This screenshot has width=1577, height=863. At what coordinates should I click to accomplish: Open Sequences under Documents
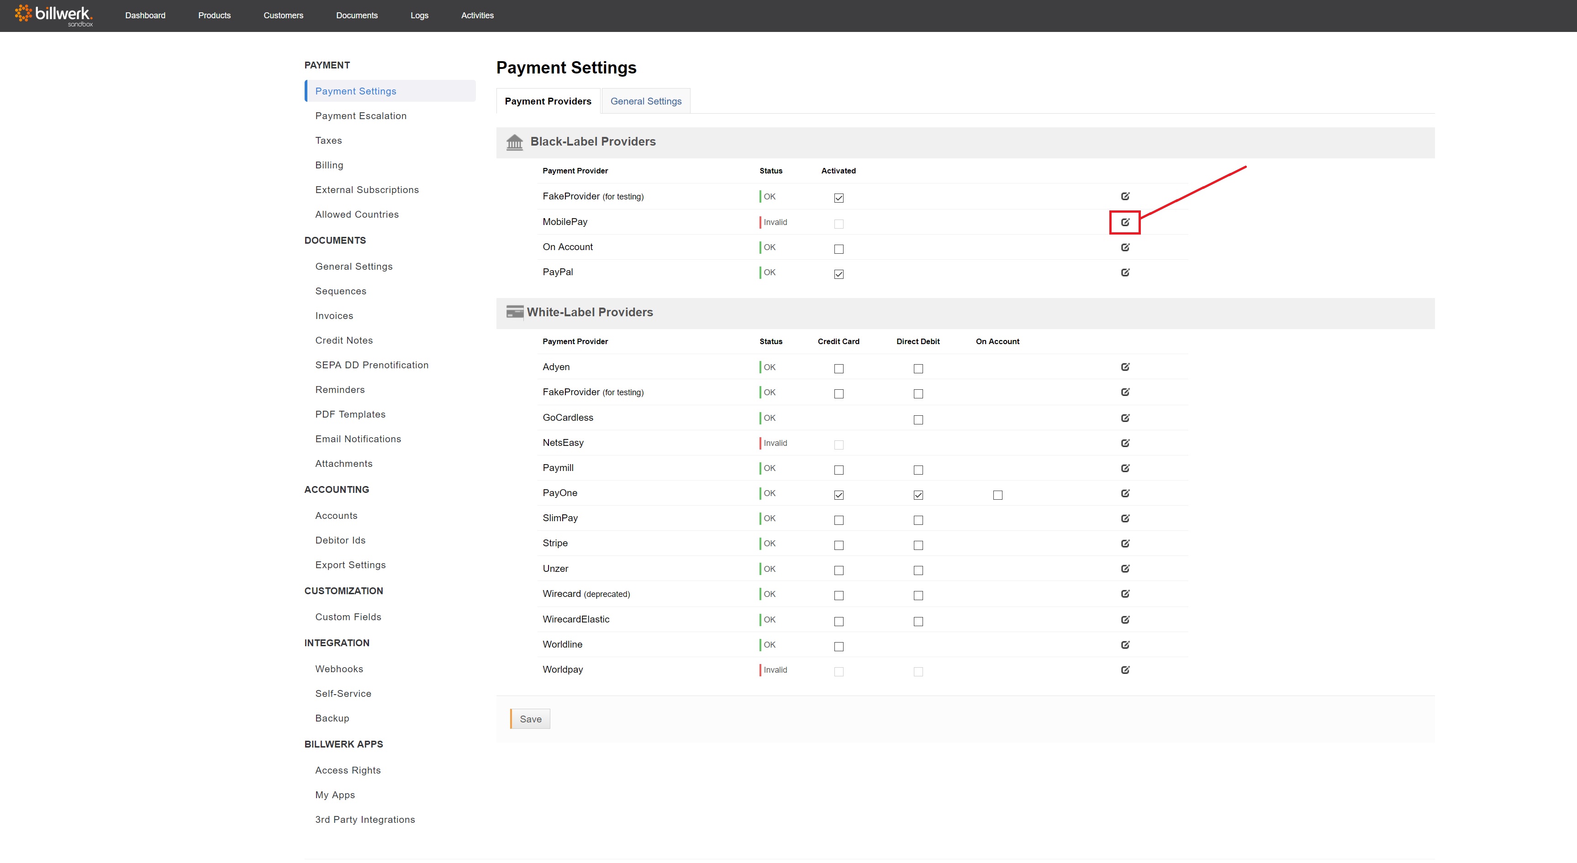(341, 291)
